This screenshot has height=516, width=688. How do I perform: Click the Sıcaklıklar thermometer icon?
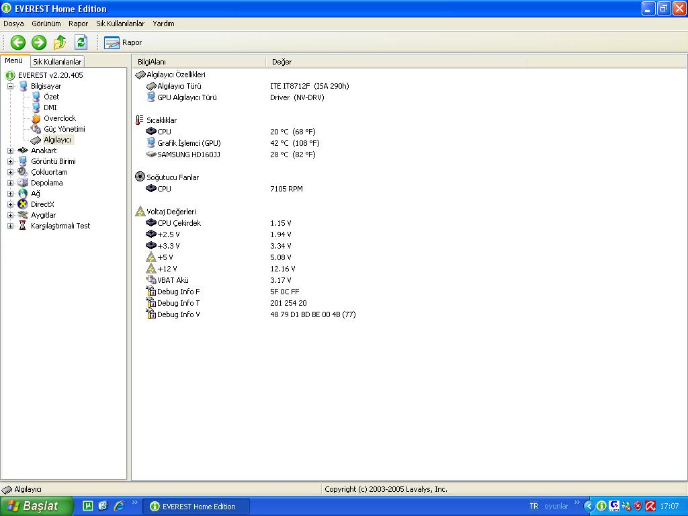click(140, 120)
